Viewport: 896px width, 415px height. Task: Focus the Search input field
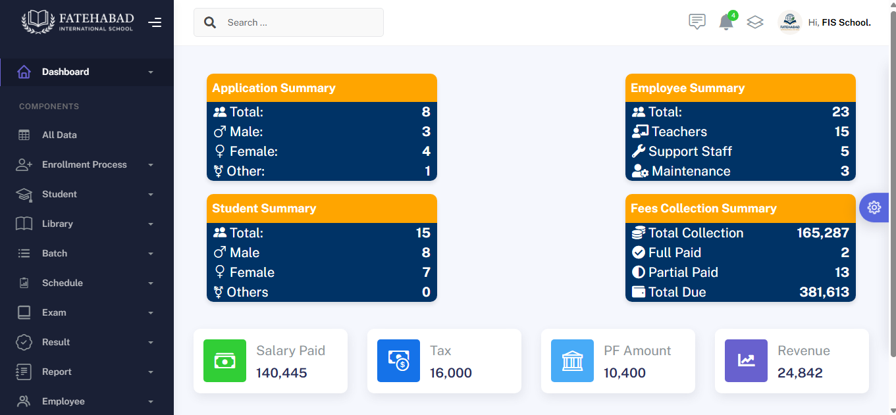click(x=288, y=22)
